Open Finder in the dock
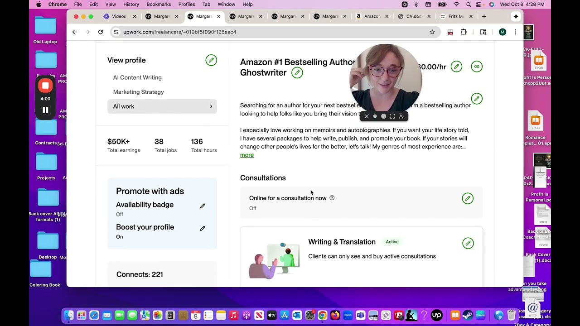Image resolution: width=580 pixels, height=326 pixels. (68, 315)
